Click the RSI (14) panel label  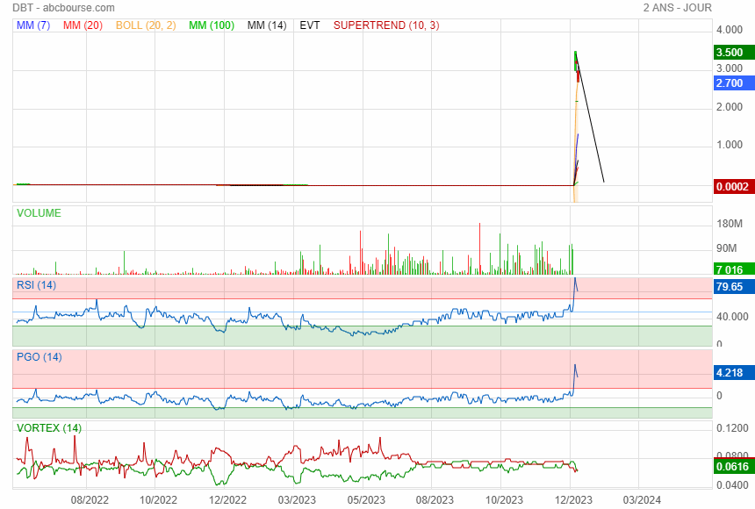coord(37,285)
